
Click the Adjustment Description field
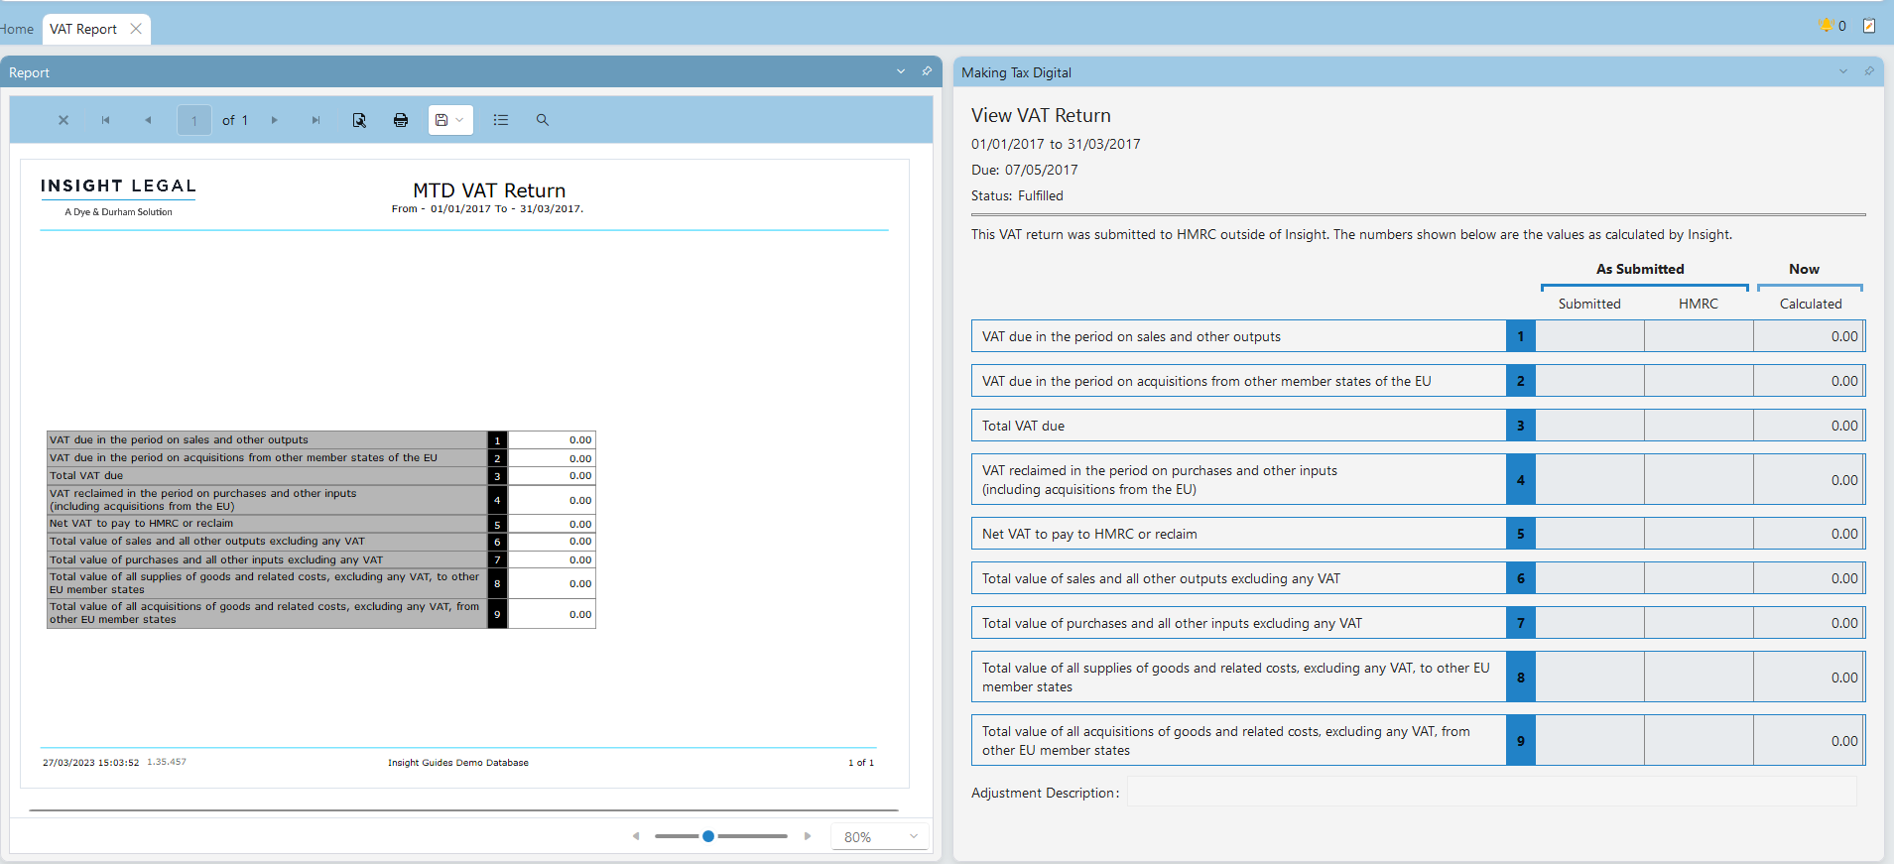[x=1491, y=792]
